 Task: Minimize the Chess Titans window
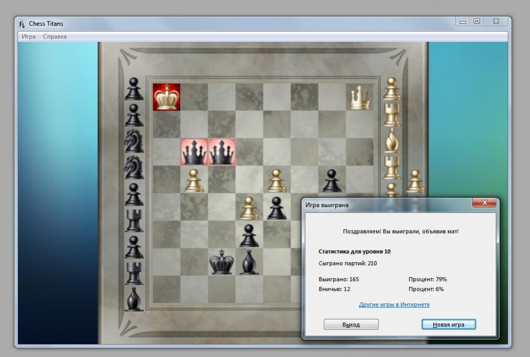[x=463, y=22]
